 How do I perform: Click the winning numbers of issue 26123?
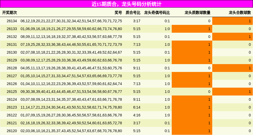coord(71,107)
